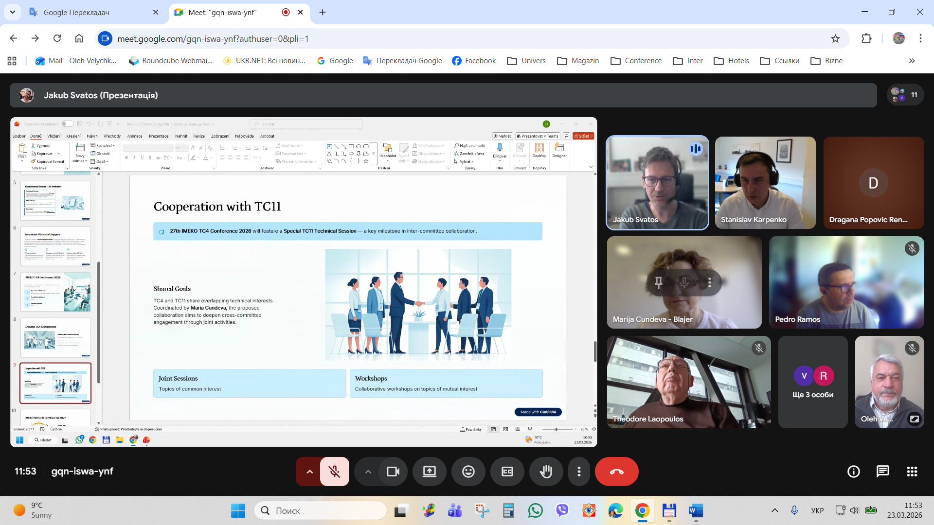Raise hand in the meeting
This screenshot has height=525, width=934.
coord(546,472)
